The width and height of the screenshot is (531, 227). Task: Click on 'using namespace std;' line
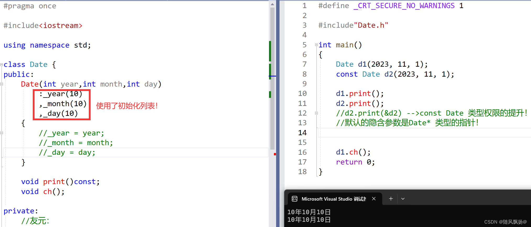47,45
